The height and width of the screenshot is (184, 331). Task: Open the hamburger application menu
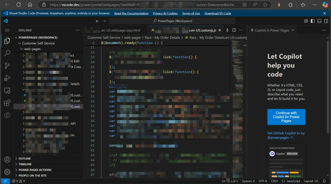tap(7, 30)
